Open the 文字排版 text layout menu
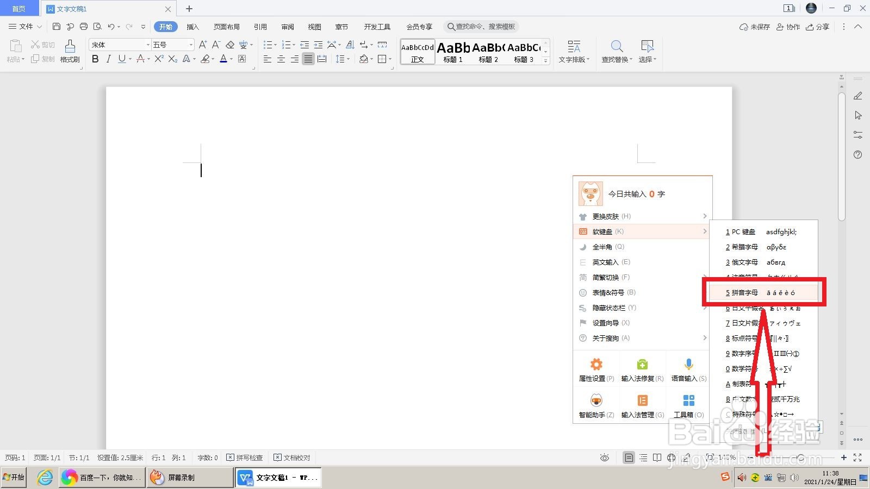 [574, 52]
